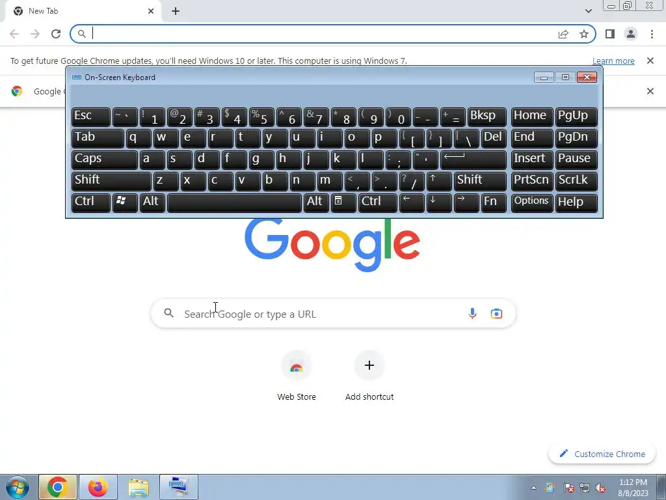The height and width of the screenshot is (500, 666).
Task: Toggle the right Alt key
Action: [x=316, y=202]
